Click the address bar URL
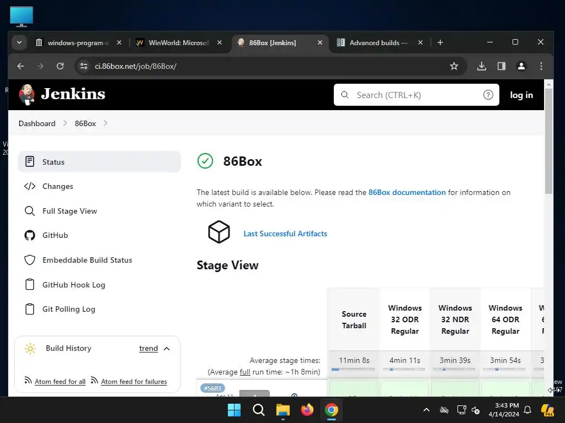The height and width of the screenshot is (423, 565). coord(136,66)
